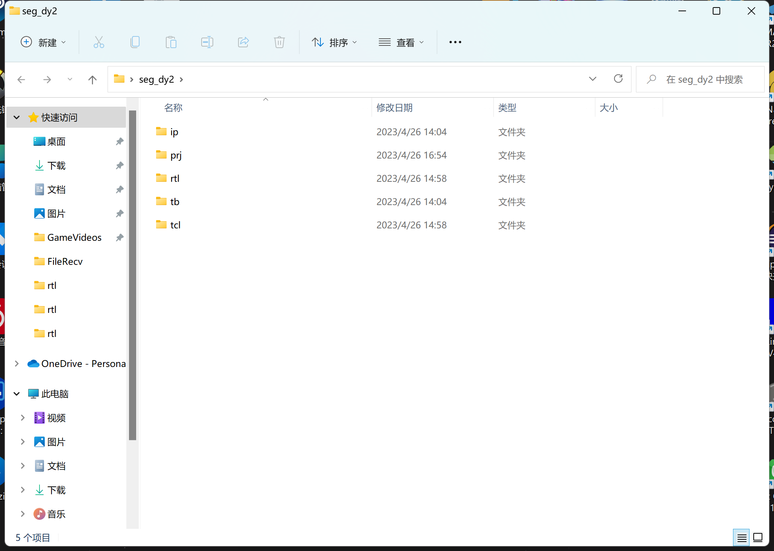
Task: Go up one folder level
Action: 92,79
